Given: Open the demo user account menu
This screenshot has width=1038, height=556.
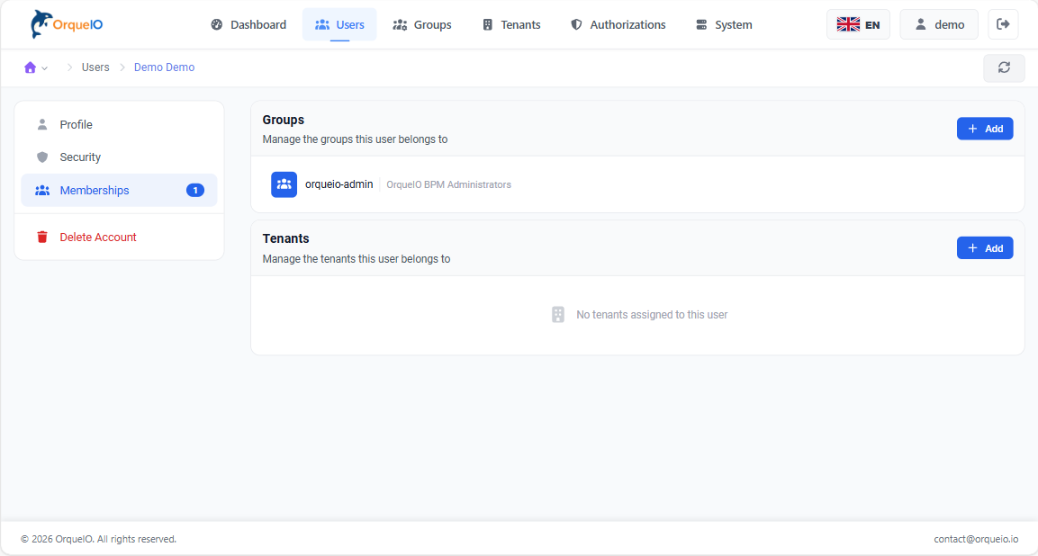Looking at the screenshot, I should [x=939, y=24].
